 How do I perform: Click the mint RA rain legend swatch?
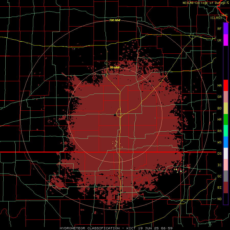(x=226, y=131)
